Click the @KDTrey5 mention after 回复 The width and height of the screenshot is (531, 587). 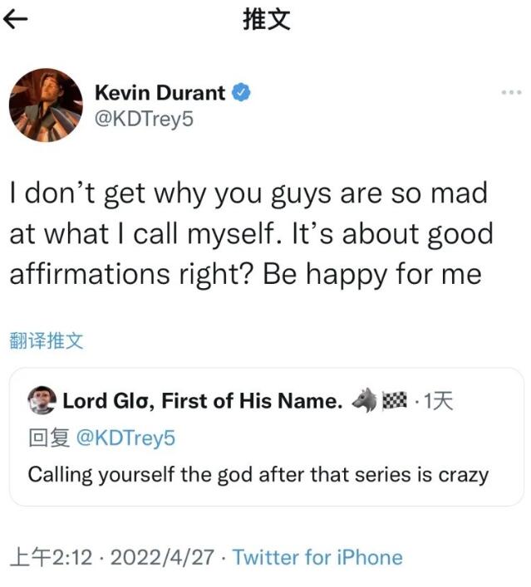(x=125, y=438)
